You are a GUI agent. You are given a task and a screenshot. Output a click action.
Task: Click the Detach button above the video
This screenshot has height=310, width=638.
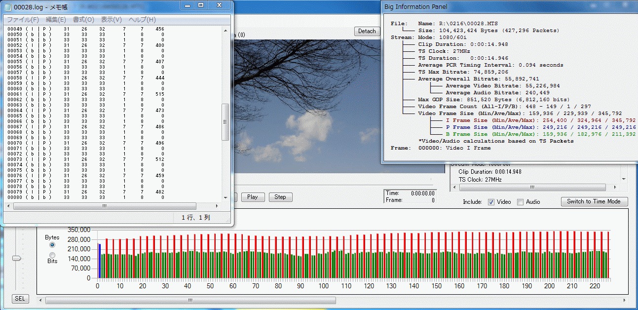pos(367,31)
